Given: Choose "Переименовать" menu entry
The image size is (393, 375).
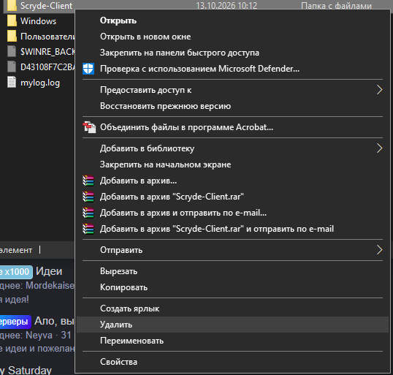Looking at the screenshot, I should coord(232,341).
